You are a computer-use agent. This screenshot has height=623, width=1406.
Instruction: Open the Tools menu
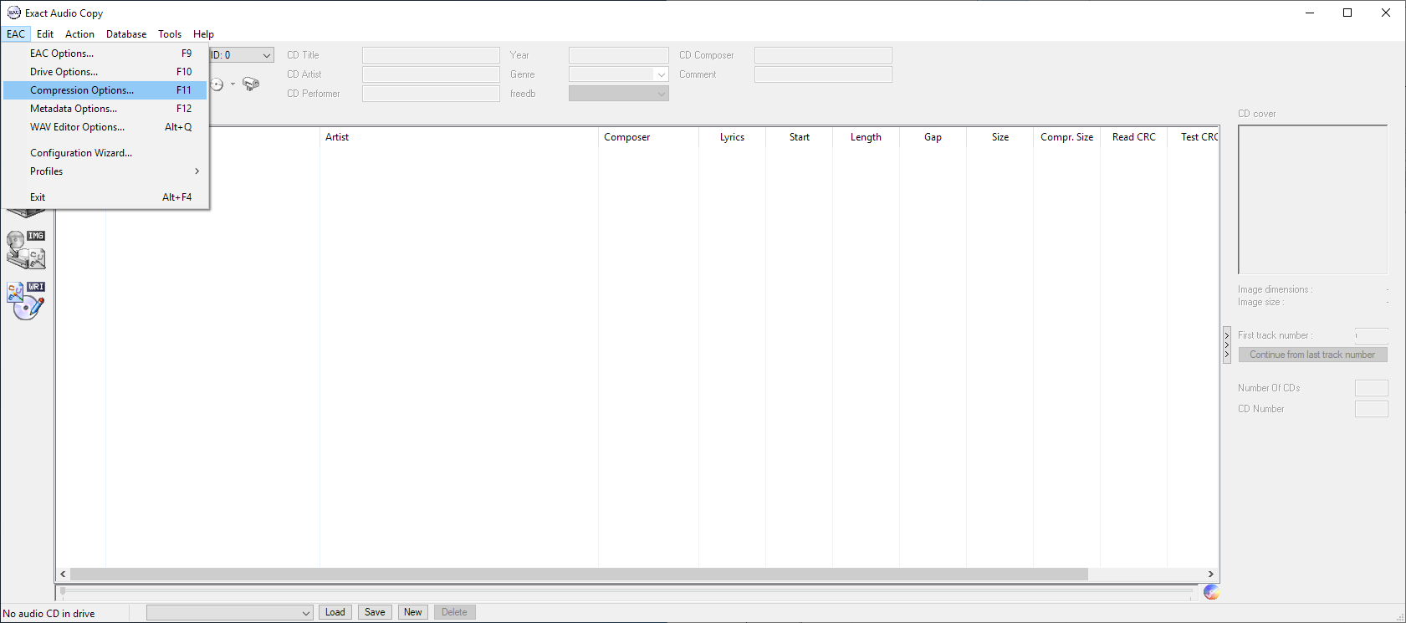[x=170, y=34]
